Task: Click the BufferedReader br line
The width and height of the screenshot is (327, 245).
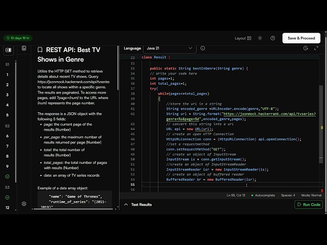Action: 211,180
